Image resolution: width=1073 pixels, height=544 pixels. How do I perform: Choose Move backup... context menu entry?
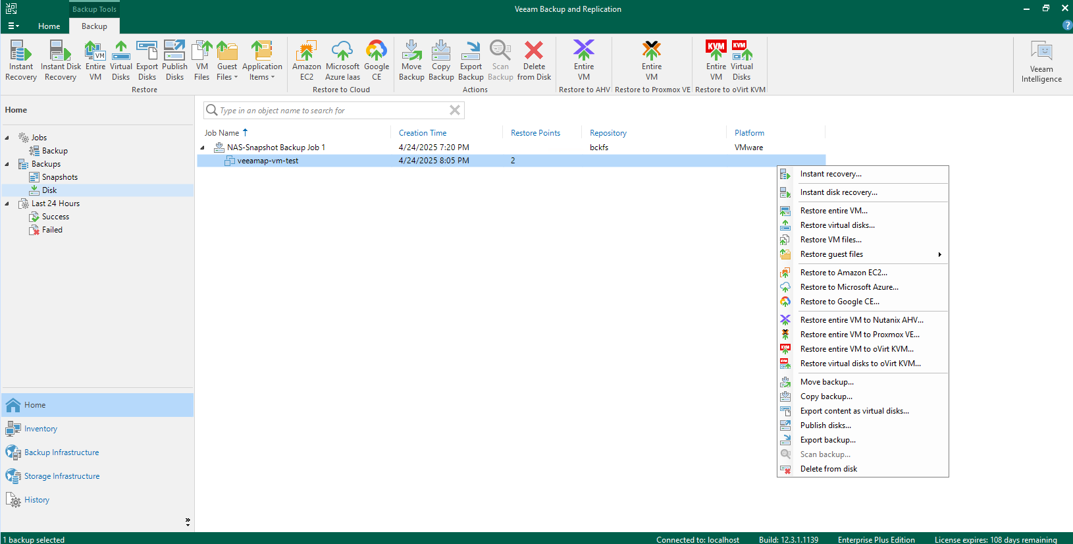(x=863, y=382)
